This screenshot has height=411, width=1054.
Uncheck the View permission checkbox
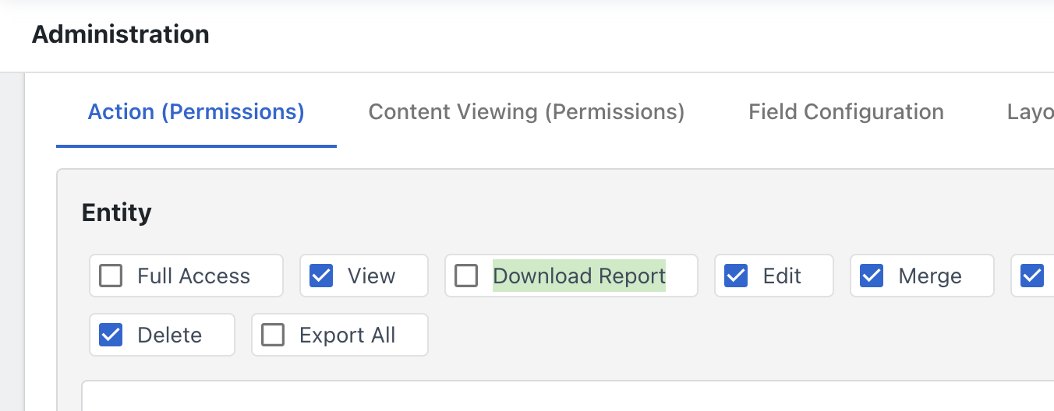[321, 276]
